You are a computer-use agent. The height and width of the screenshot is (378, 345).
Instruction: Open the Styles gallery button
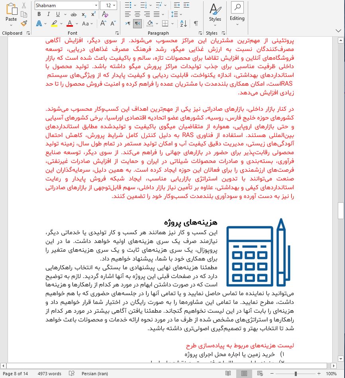point(215,15)
